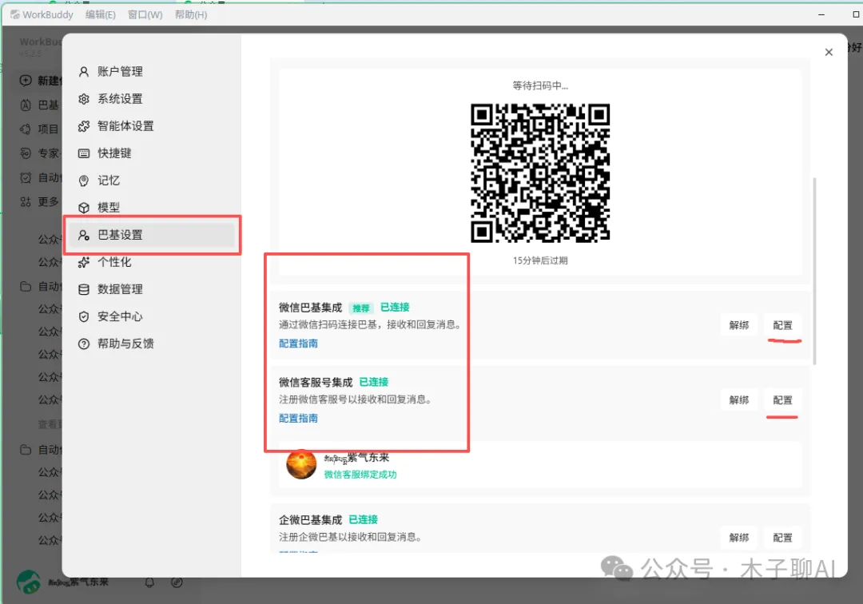Click the 专家 icon in main window sidebar

(x=26, y=153)
